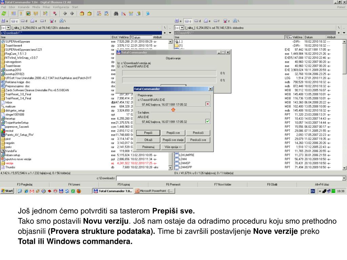Open the Fajl menu
This screenshot has width=347, height=260.
(x=3, y=7)
